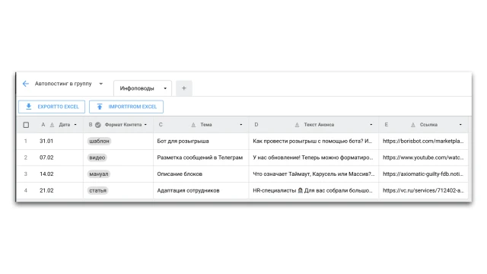487x274 pixels.
Task: Click the text type icon in Тема column
Action: tap(193, 125)
